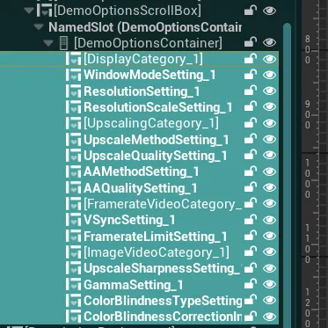
Task: Click the ResolutionSetting_1 widget icon
Action: pyautogui.click(x=74, y=91)
